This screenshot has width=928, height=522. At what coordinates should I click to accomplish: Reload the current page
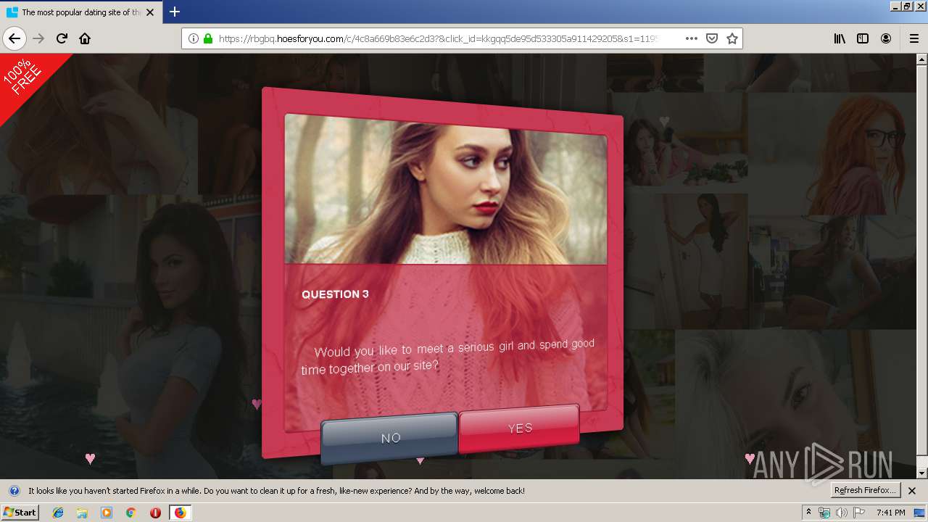coord(62,38)
